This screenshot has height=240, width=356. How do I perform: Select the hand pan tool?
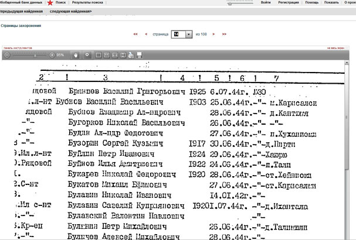[76, 54]
